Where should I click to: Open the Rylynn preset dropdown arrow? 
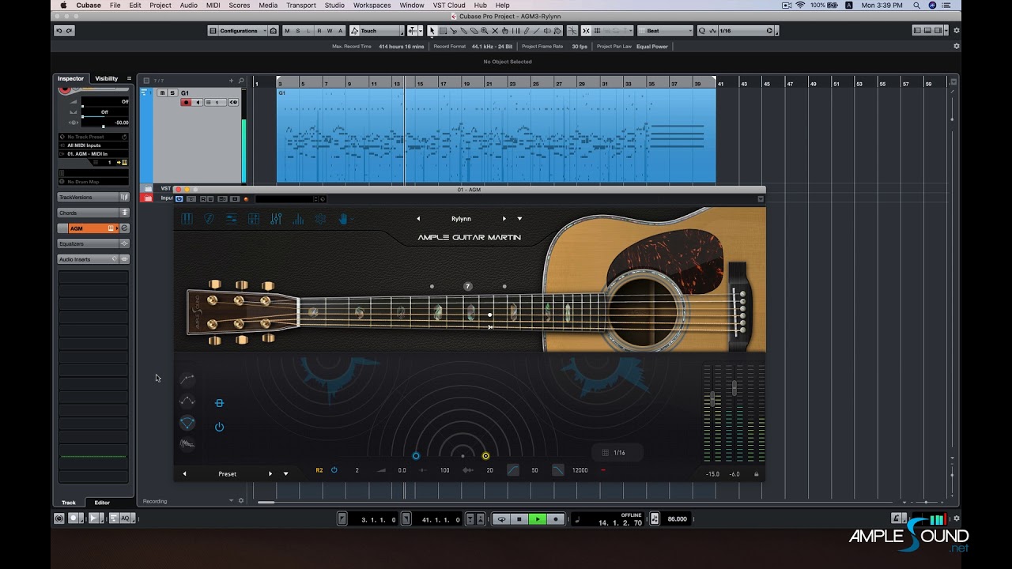(519, 219)
